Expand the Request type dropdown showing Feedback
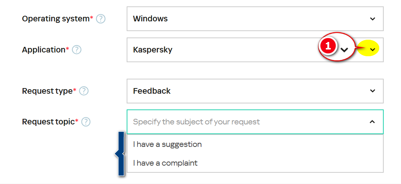401x184 pixels. [248, 91]
